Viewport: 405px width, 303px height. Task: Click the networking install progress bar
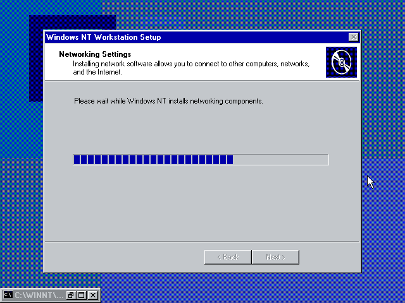click(x=201, y=160)
